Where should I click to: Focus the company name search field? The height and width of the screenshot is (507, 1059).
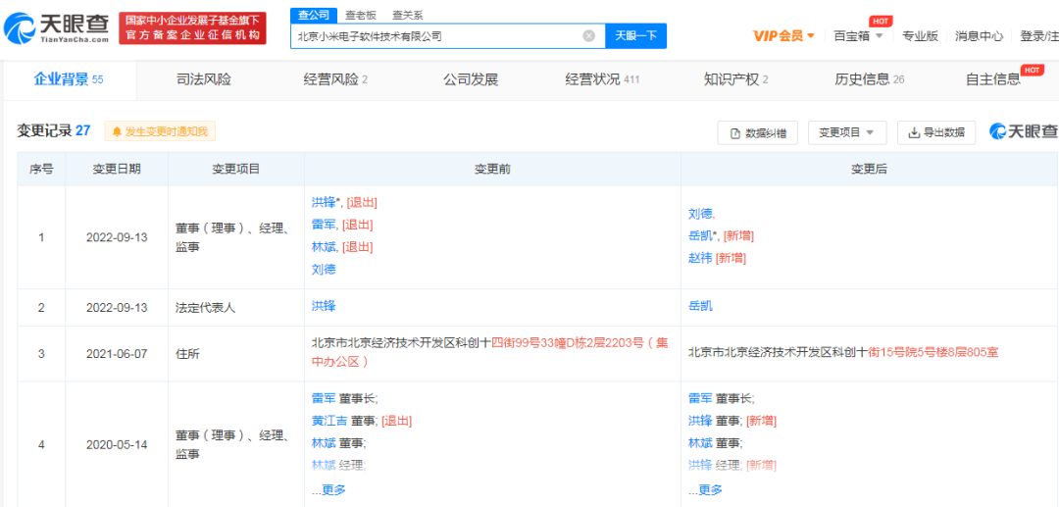tap(448, 36)
